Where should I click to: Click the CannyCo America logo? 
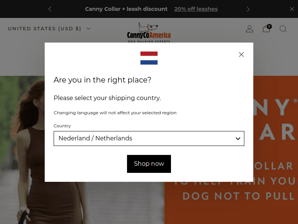point(149,32)
